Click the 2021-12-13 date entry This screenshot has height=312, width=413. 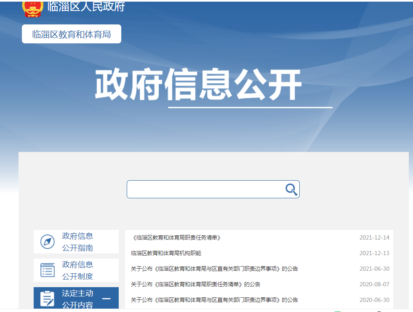(374, 253)
